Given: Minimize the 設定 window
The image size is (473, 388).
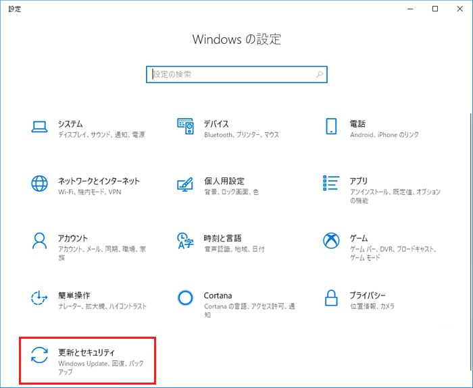Looking at the screenshot, I should 410,9.
